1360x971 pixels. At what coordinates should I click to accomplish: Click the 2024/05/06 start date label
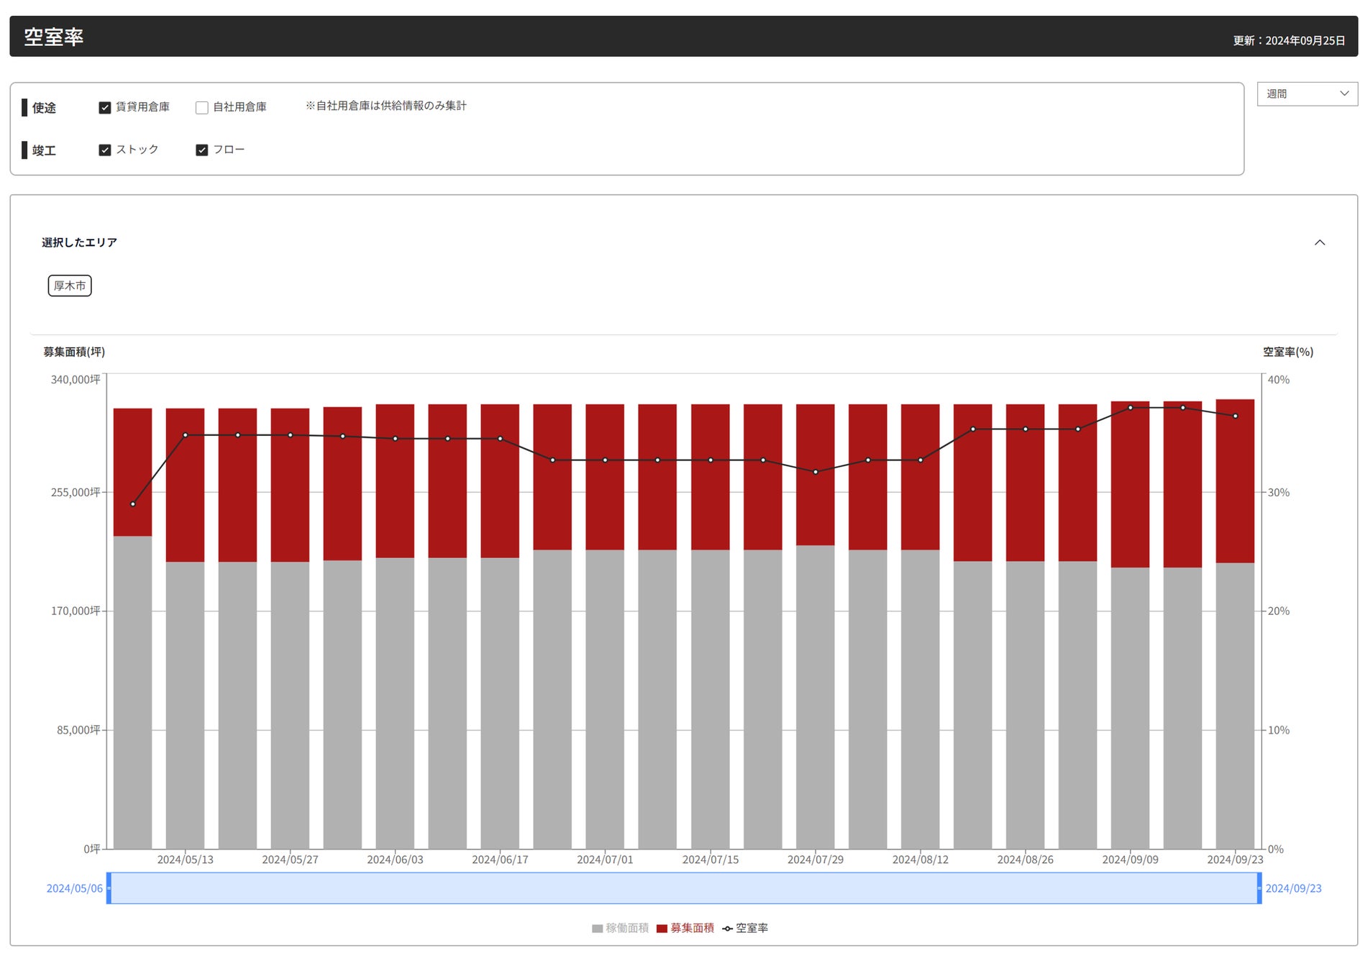coord(75,888)
